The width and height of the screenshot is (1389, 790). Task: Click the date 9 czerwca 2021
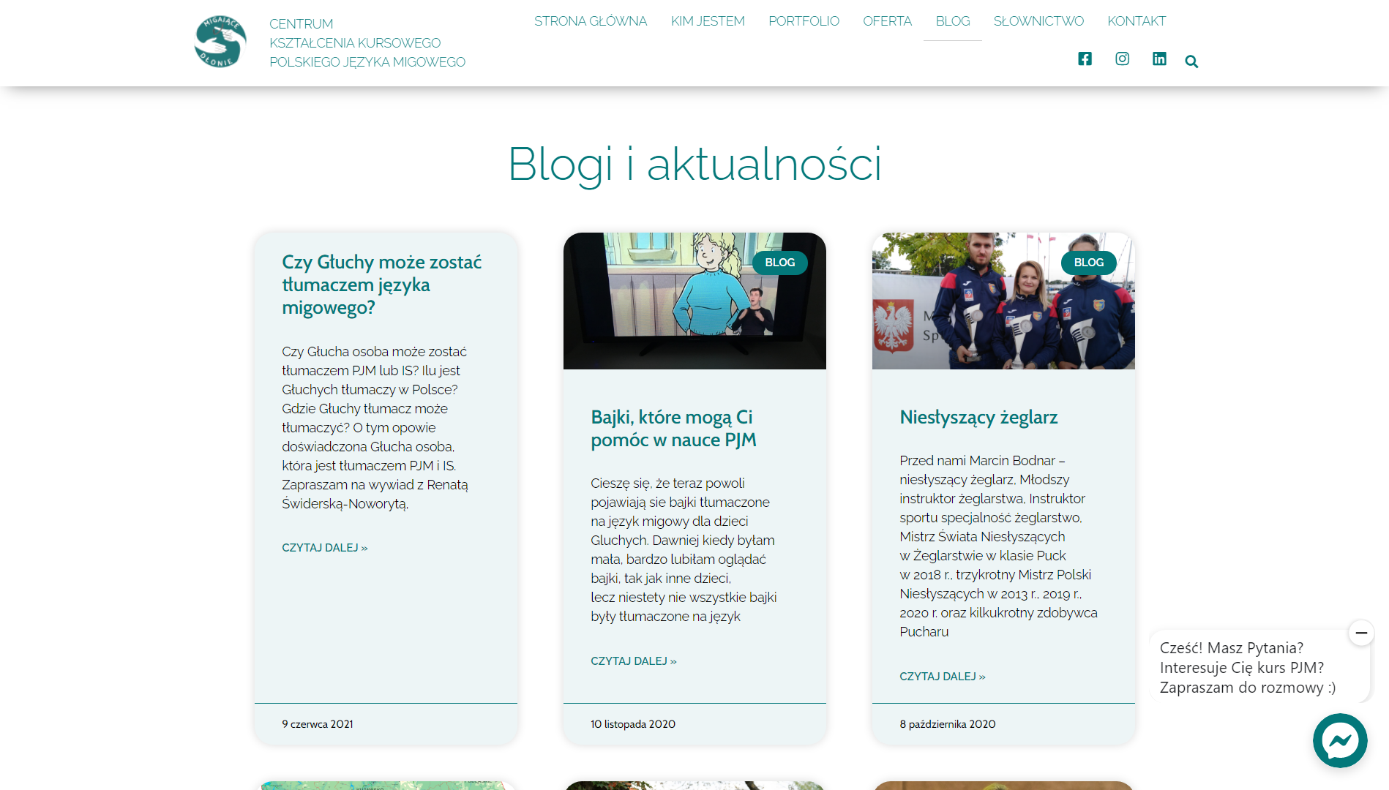[318, 724]
